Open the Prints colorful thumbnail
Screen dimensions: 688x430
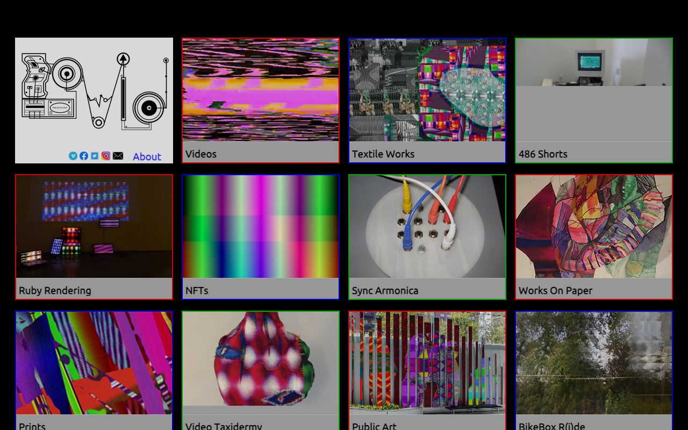(x=94, y=363)
